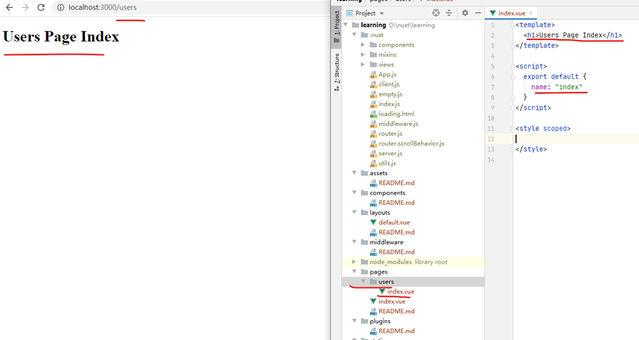Fold the style scoped block
This screenshot has width=639, height=340.
tap(513, 129)
